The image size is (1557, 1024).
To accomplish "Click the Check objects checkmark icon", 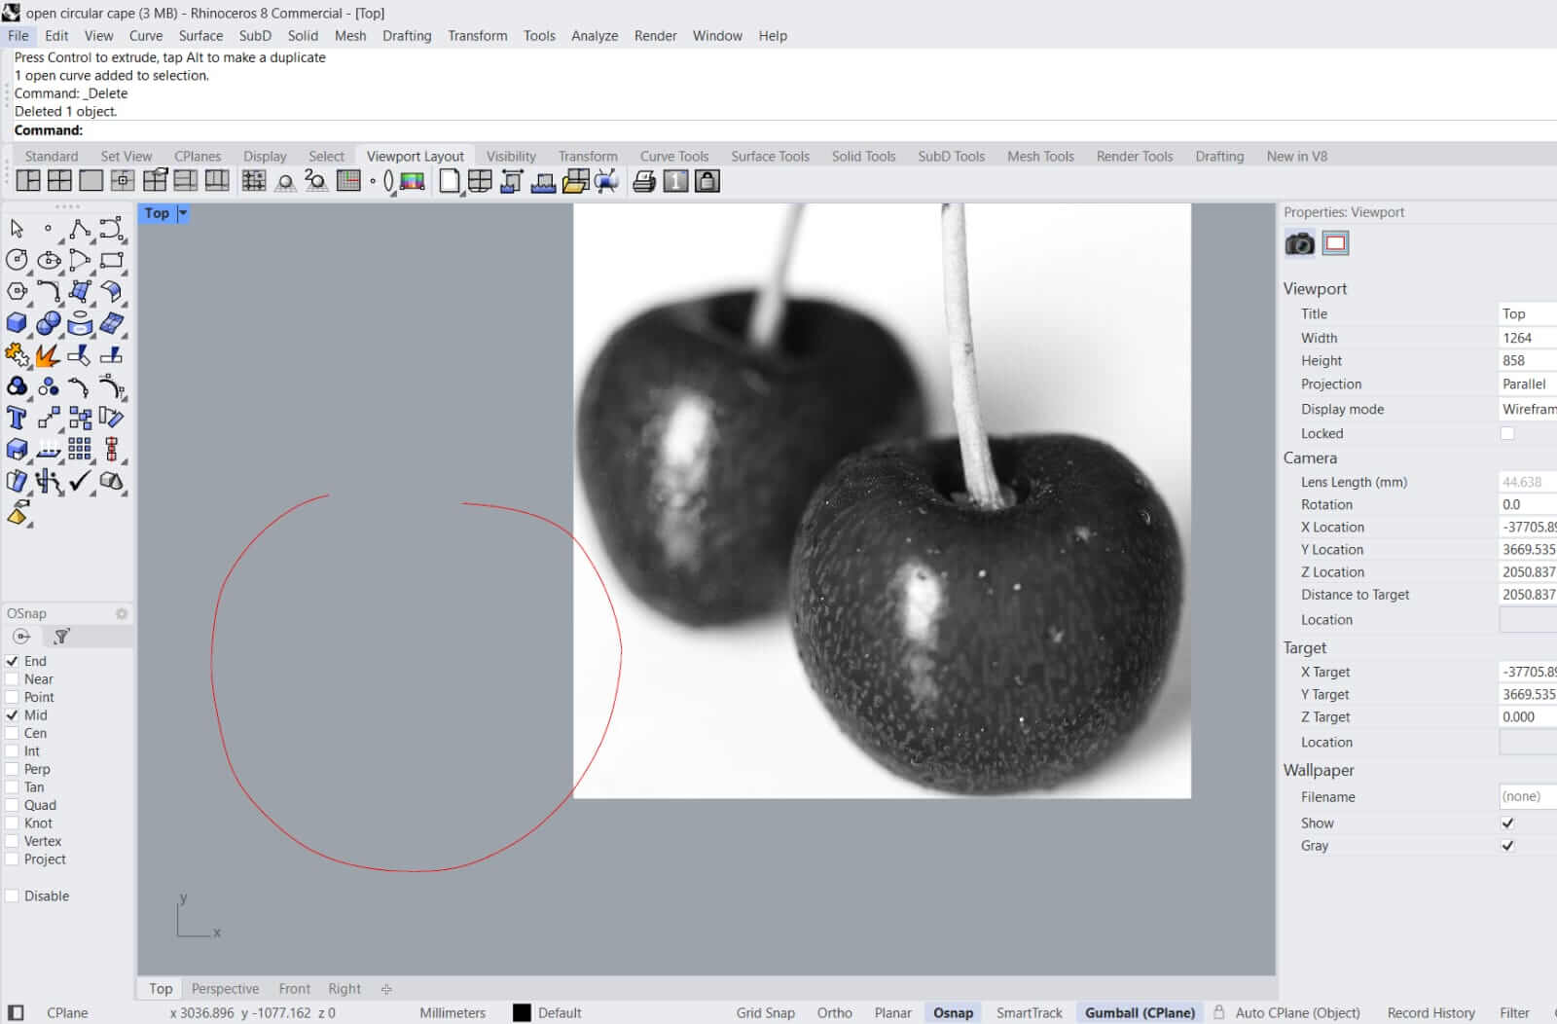I will pos(80,481).
